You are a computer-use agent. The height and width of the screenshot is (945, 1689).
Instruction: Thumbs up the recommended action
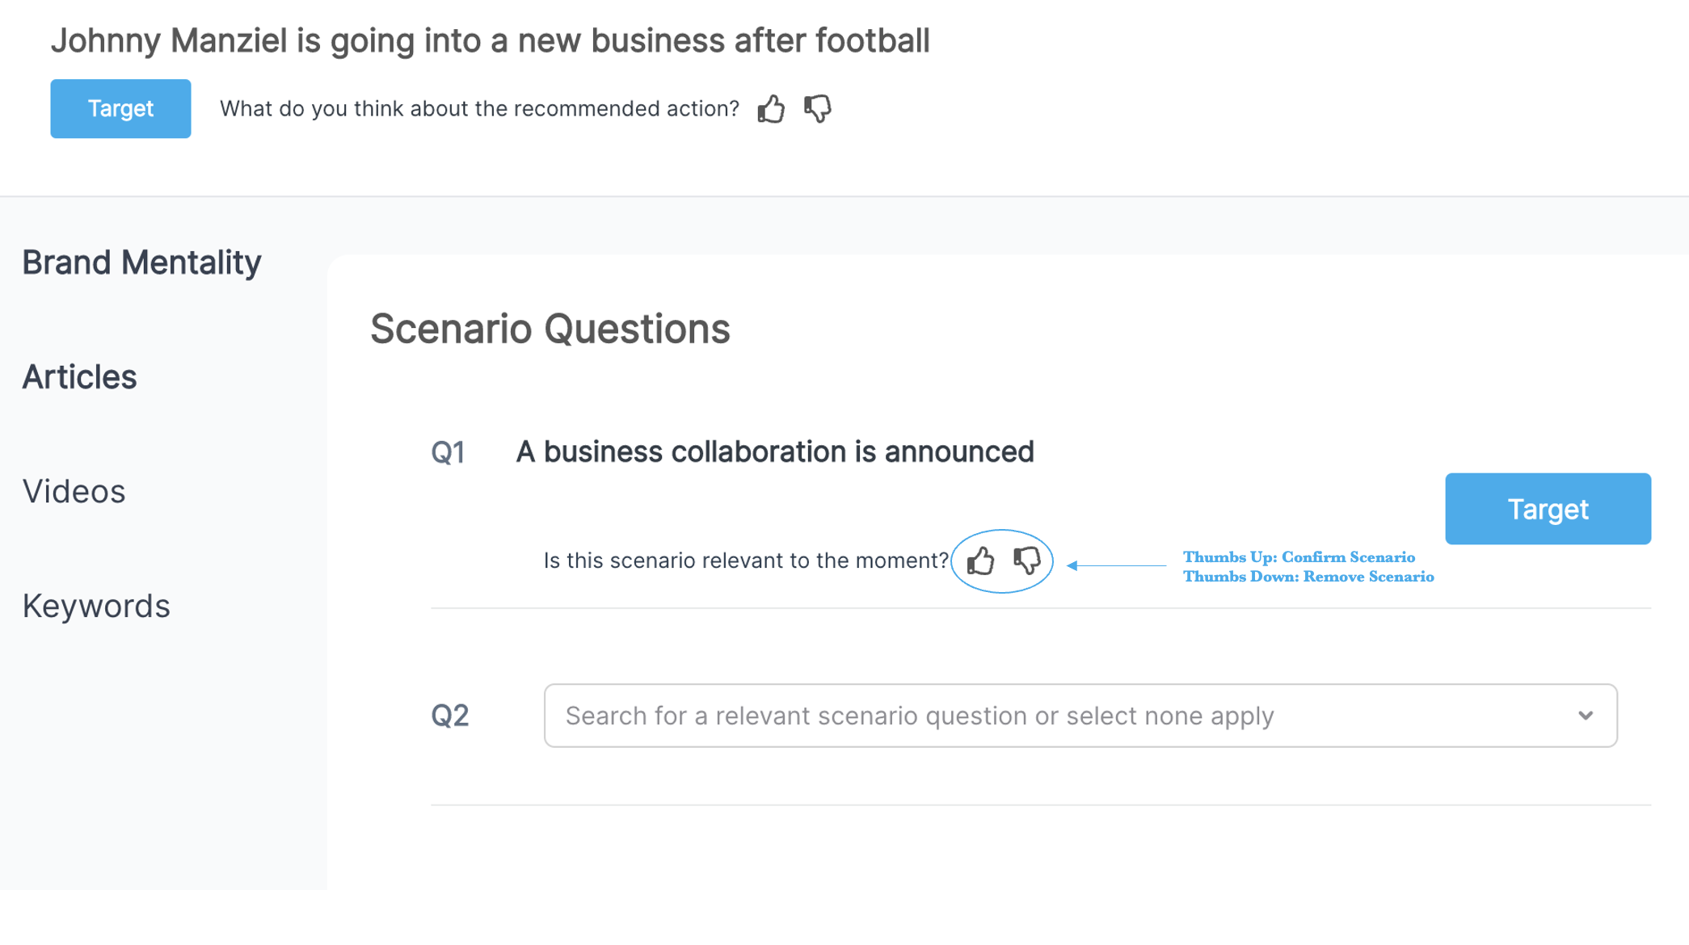pyautogui.click(x=771, y=108)
